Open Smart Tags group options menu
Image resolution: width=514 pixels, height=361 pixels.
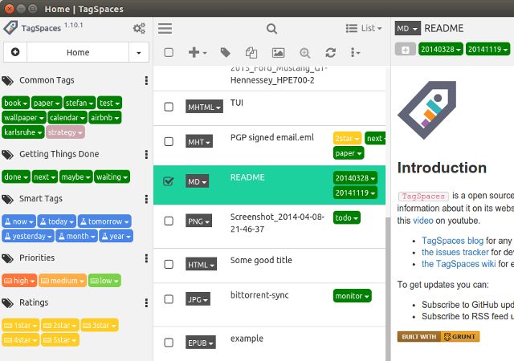tap(146, 199)
